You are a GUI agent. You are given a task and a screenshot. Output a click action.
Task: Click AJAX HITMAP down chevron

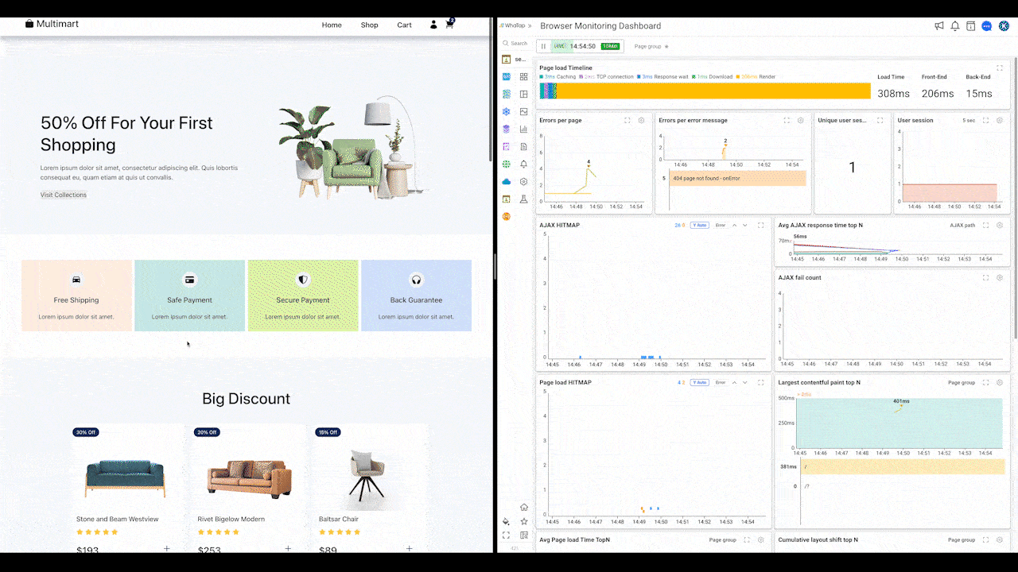tap(745, 226)
